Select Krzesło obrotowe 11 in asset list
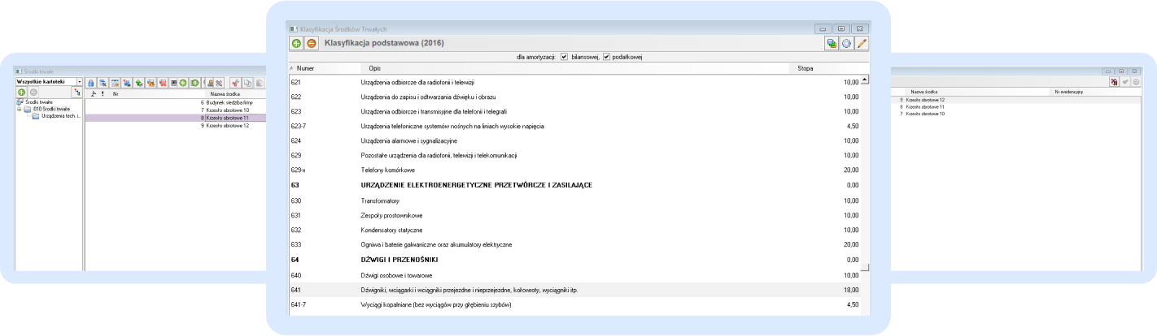This screenshot has width=1157, height=336. tap(226, 118)
